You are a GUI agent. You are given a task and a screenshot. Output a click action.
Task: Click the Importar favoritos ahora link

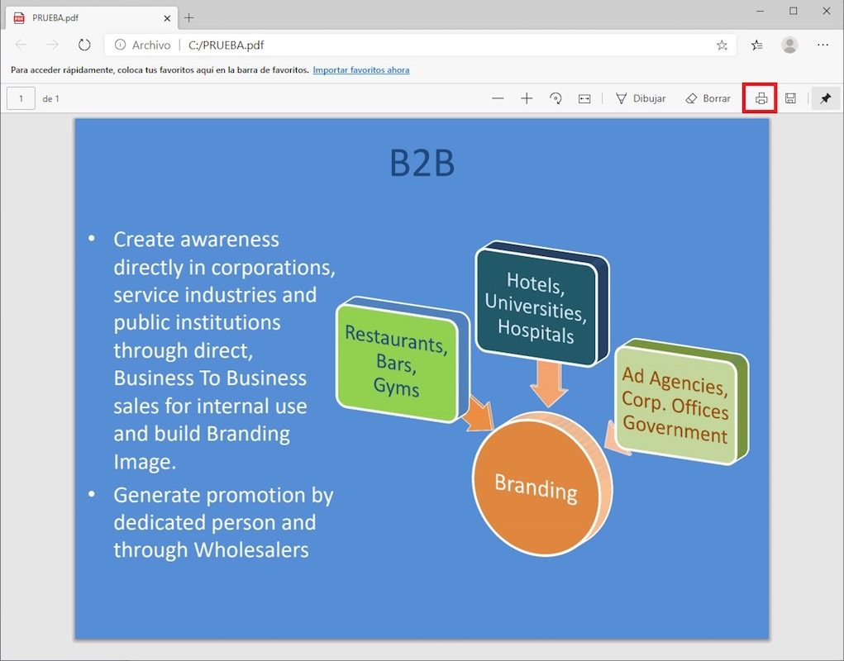tap(360, 70)
